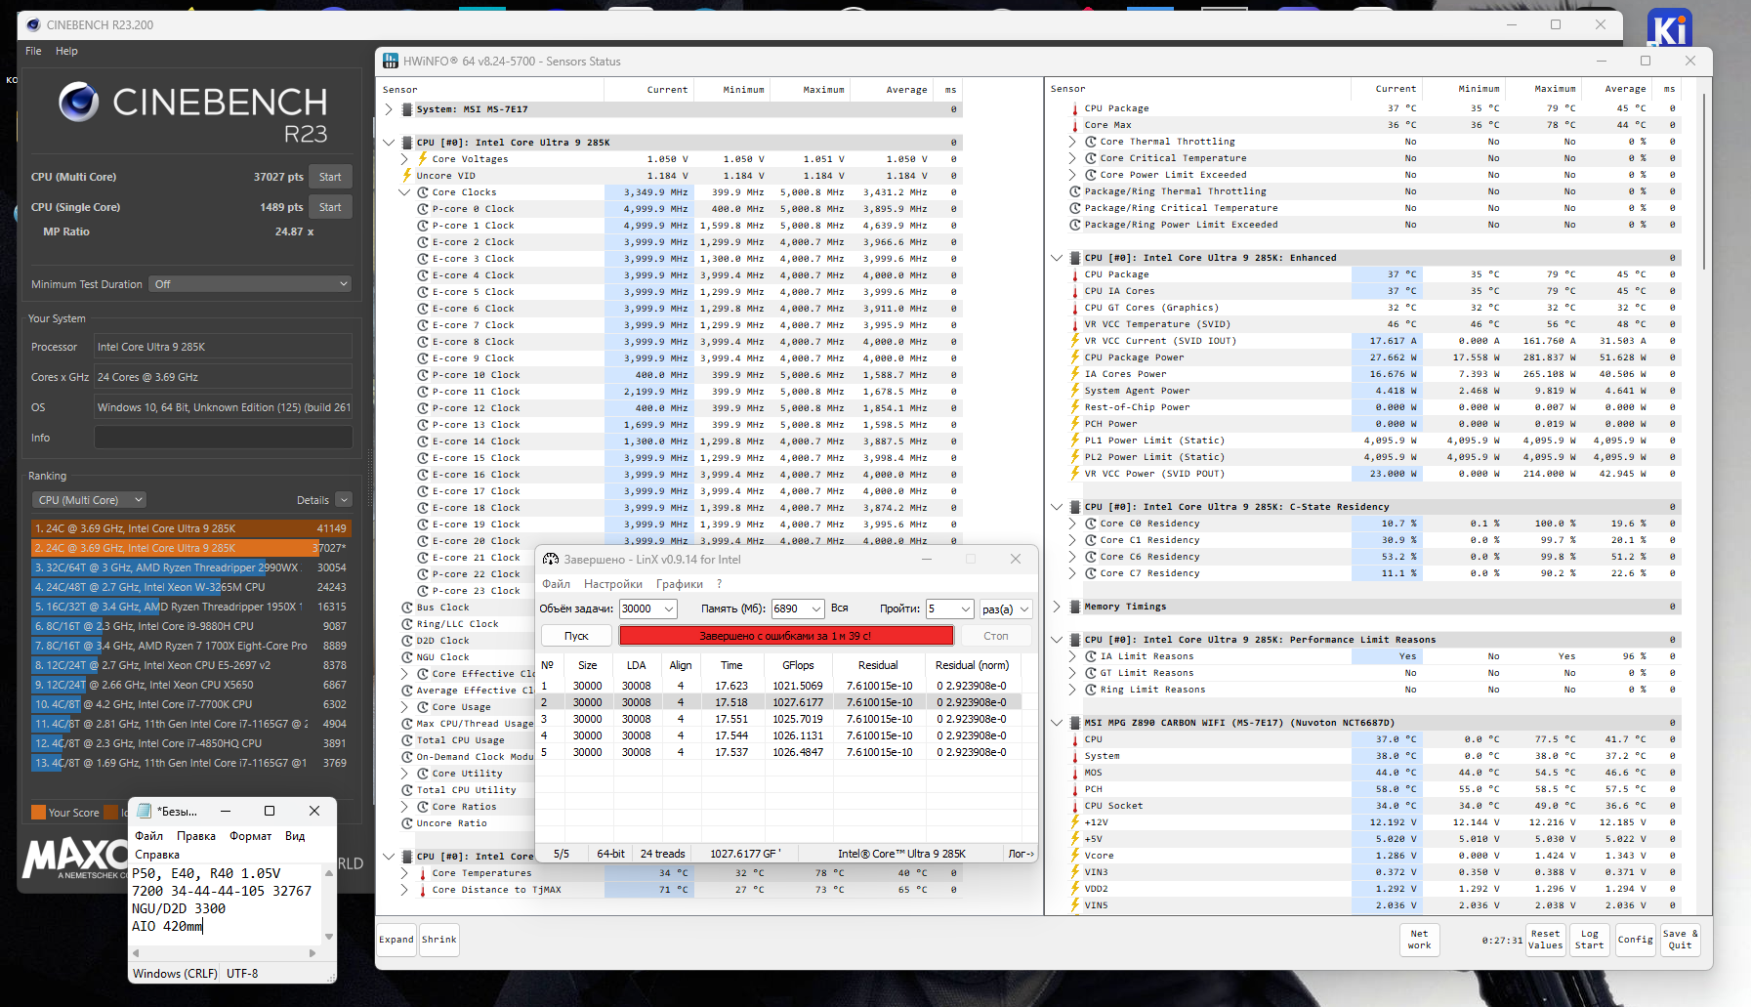The height and width of the screenshot is (1007, 1751).
Task: Click the orange Your Score legend swatch
Action: tap(38, 813)
